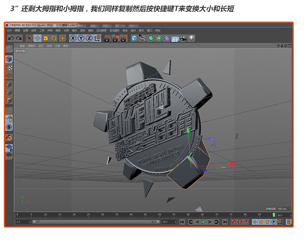Go to start of animation
The image size is (304, 242).
tap(182, 222)
